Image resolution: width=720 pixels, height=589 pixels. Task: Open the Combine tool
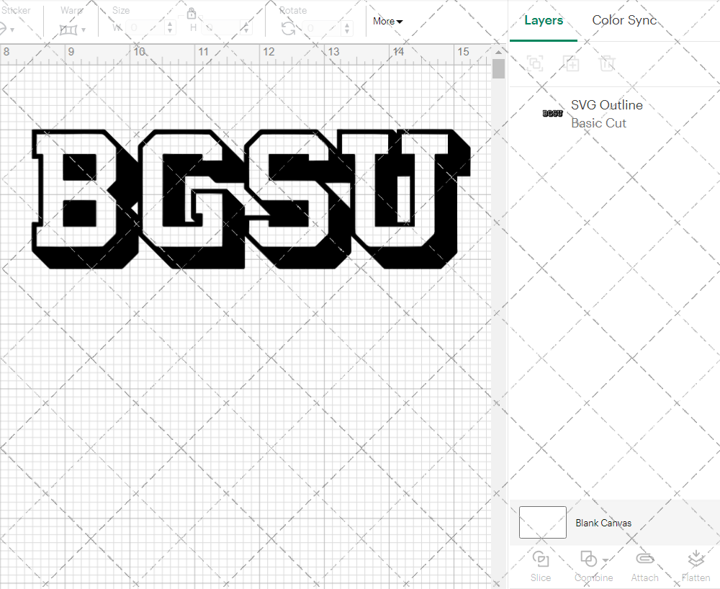coord(589,565)
